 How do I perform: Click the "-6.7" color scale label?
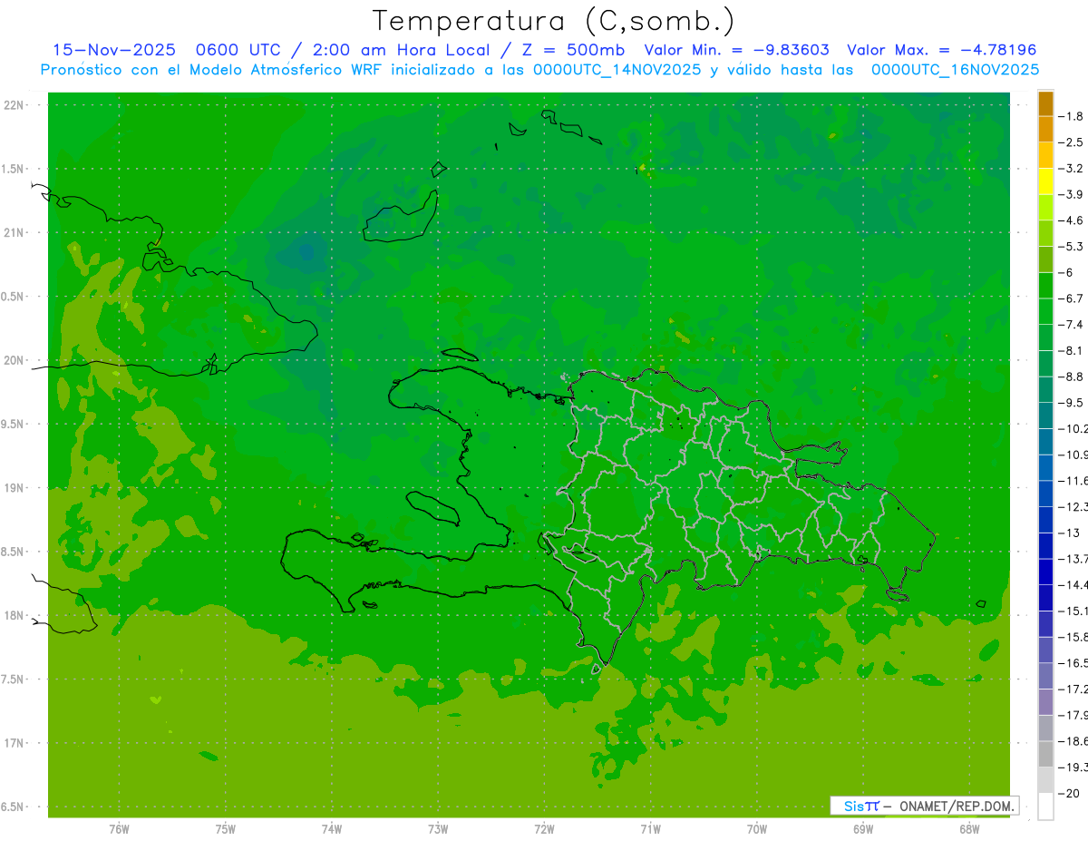pyautogui.click(x=1071, y=298)
